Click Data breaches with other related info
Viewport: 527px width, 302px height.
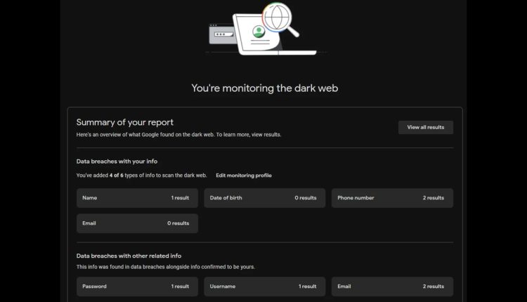(x=129, y=256)
